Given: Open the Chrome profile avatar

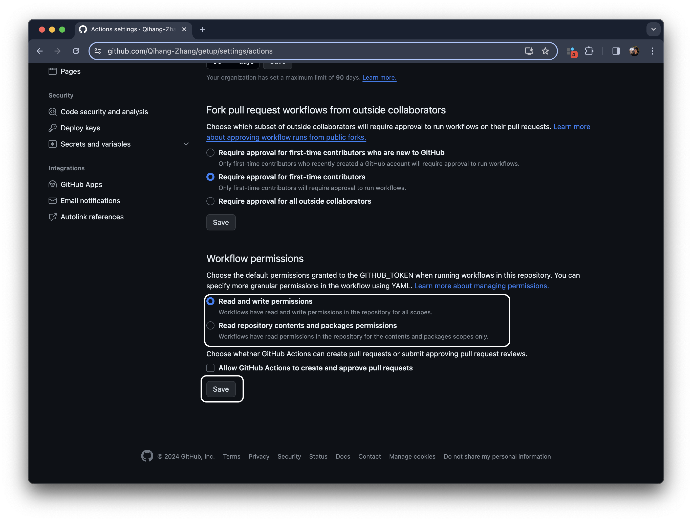Looking at the screenshot, I should click(x=634, y=51).
